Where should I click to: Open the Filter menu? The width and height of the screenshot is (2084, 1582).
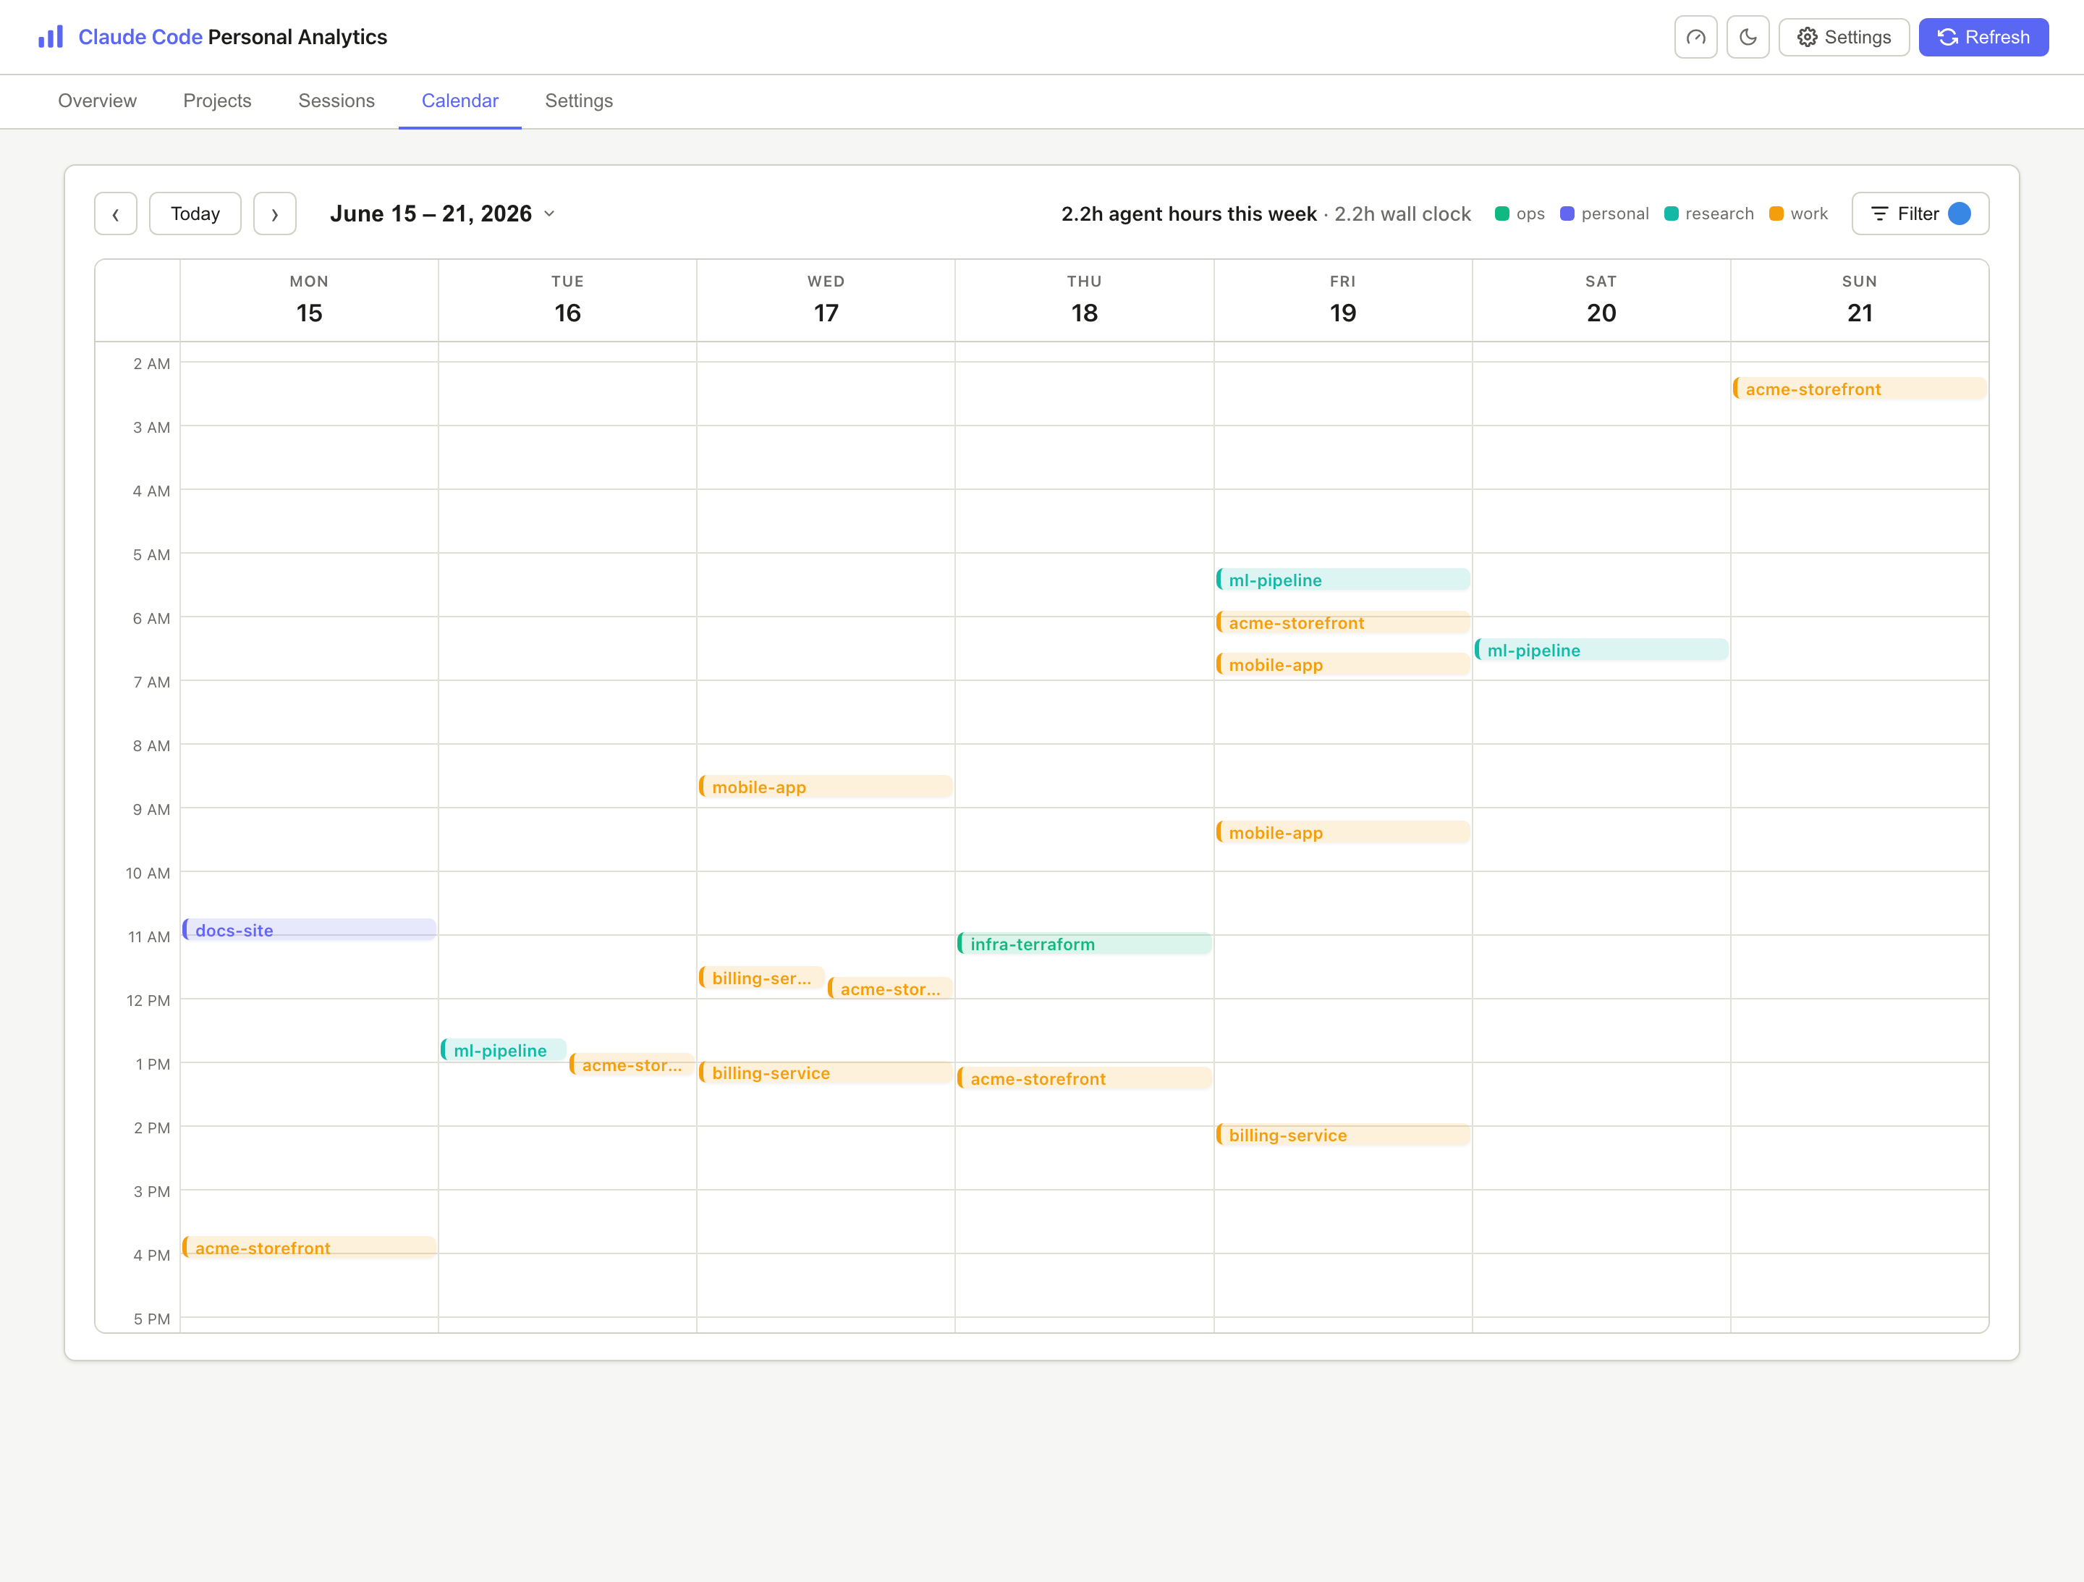[1919, 214]
